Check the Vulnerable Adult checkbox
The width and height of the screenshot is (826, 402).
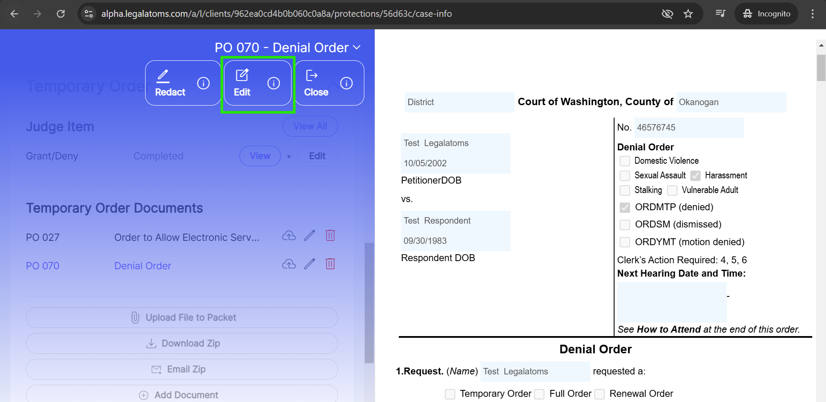coord(672,190)
